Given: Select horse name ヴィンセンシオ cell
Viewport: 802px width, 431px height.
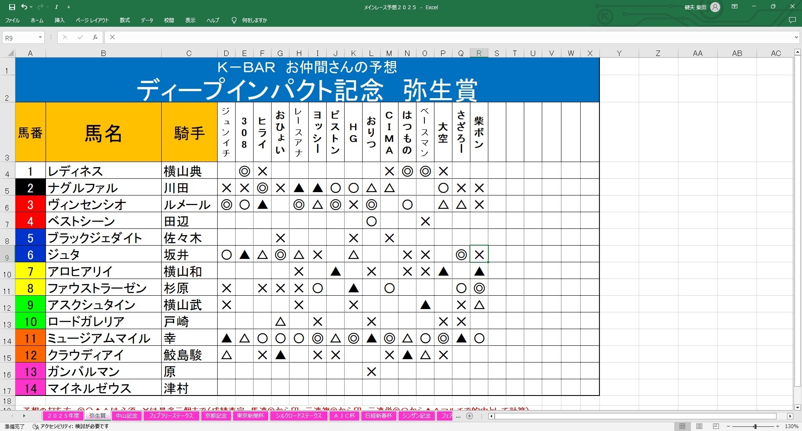Looking at the screenshot, I should pos(103,204).
